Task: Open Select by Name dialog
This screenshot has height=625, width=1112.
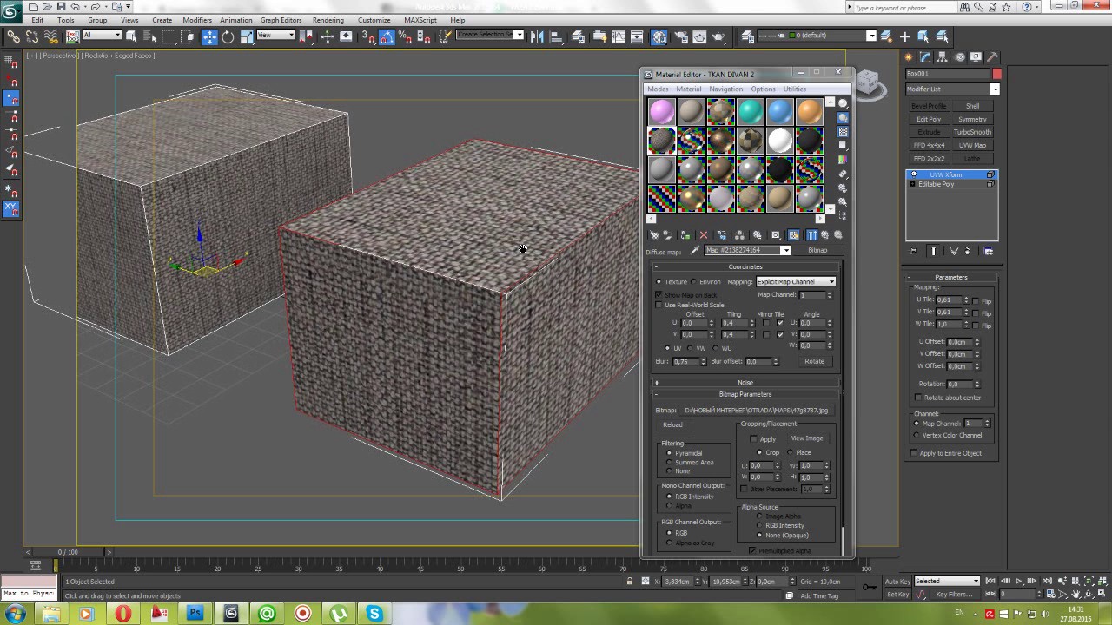Action: click(149, 36)
